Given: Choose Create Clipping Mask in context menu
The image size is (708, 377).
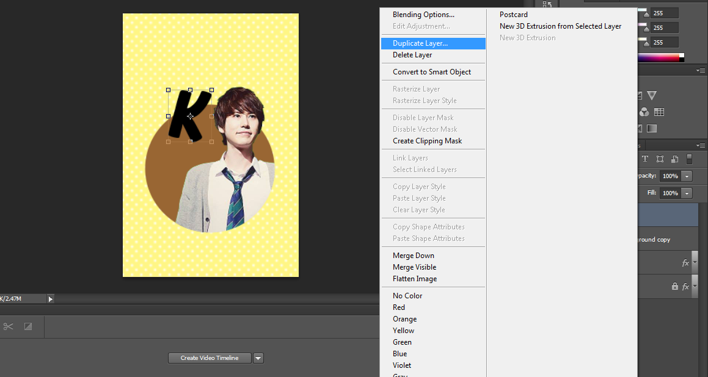Looking at the screenshot, I should pyautogui.click(x=427, y=141).
